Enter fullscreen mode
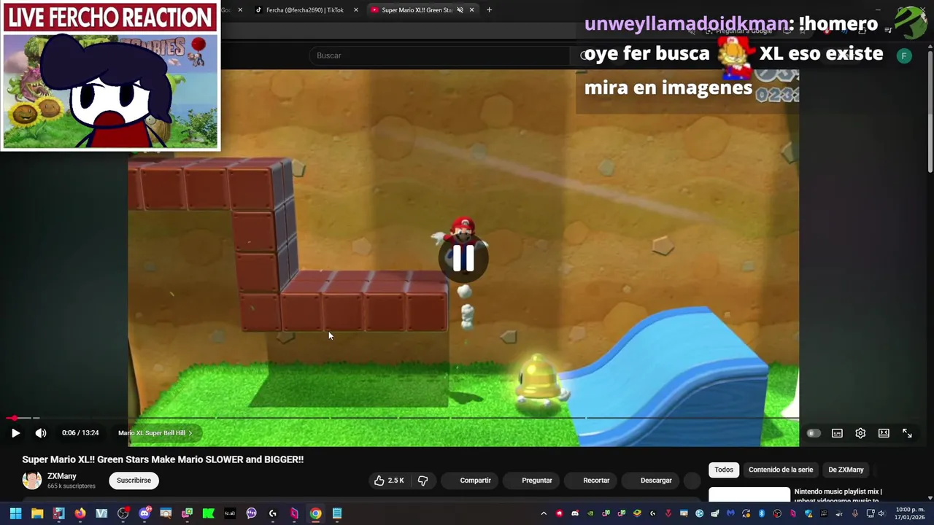 pyautogui.click(x=907, y=433)
